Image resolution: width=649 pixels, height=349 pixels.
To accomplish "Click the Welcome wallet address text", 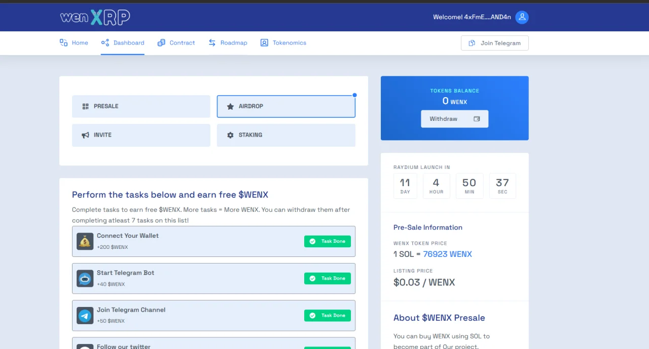I will pyautogui.click(x=472, y=17).
